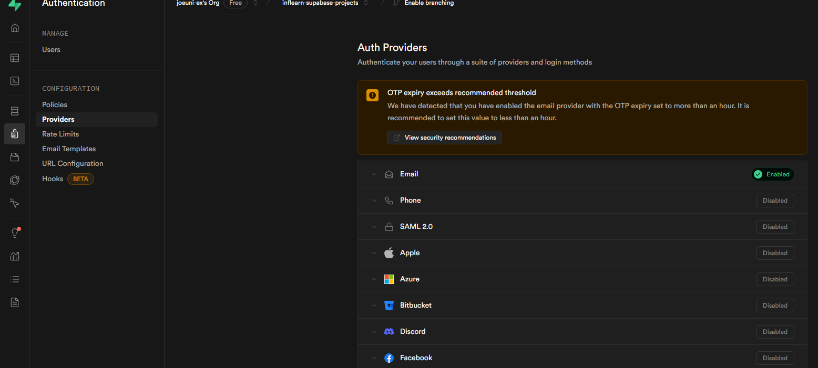Click Enable branching in top bar

429,3
